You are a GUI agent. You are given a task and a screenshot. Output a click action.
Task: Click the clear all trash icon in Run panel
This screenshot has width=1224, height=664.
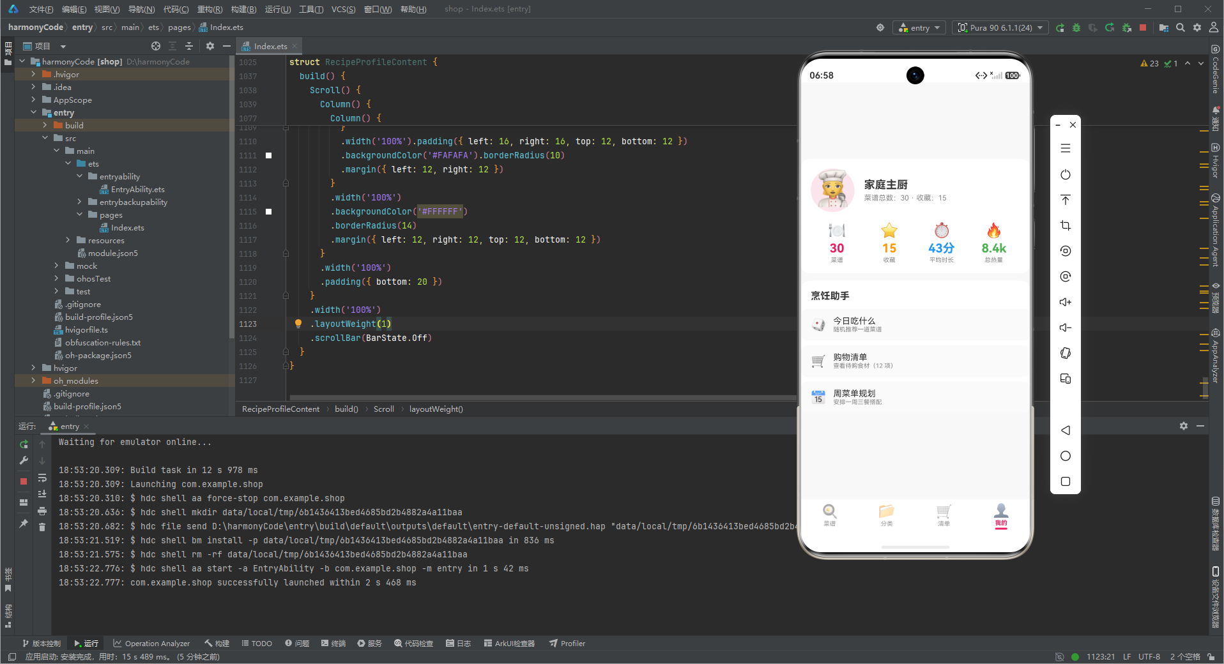(x=42, y=527)
